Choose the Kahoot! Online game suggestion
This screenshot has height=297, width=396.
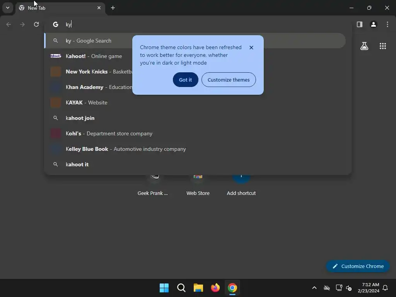pos(195,56)
